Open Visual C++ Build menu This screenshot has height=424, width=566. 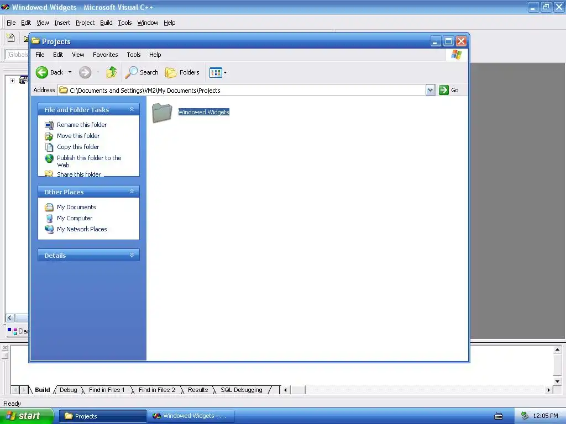click(106, 23)
